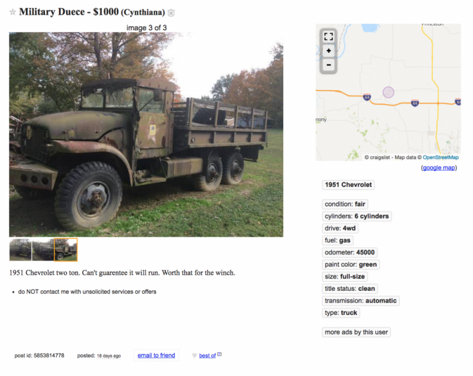Select the first truck thumbnail
Viewport: 473px width, 376px height.
[20, 249]
